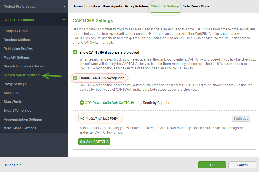Select Search Safety Settings
The image size is (259, 172).
[22, 75]
